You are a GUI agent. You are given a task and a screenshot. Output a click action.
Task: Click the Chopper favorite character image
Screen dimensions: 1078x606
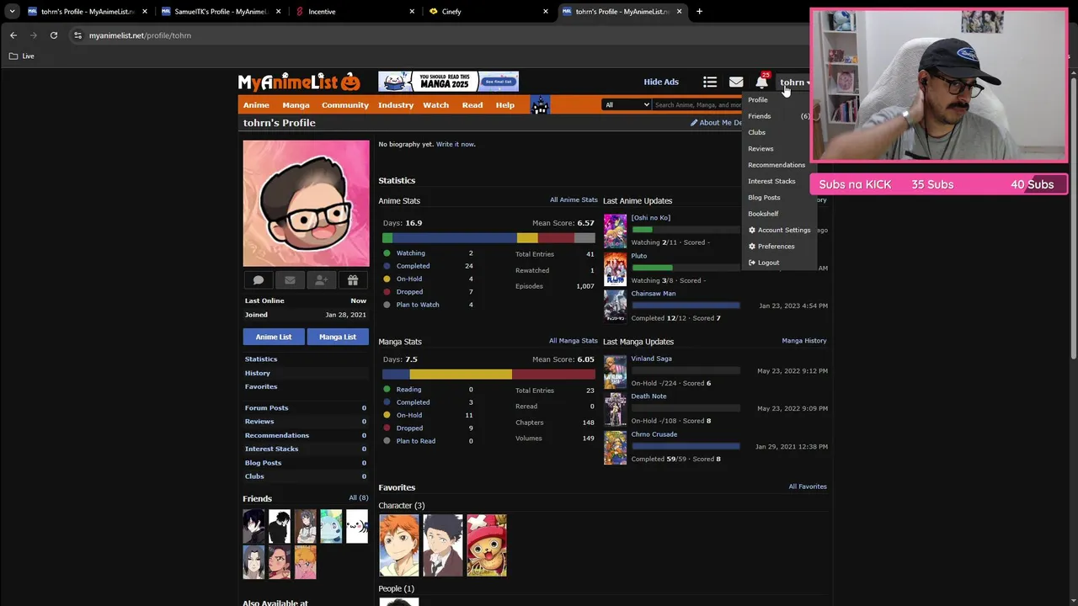[487, 545]
